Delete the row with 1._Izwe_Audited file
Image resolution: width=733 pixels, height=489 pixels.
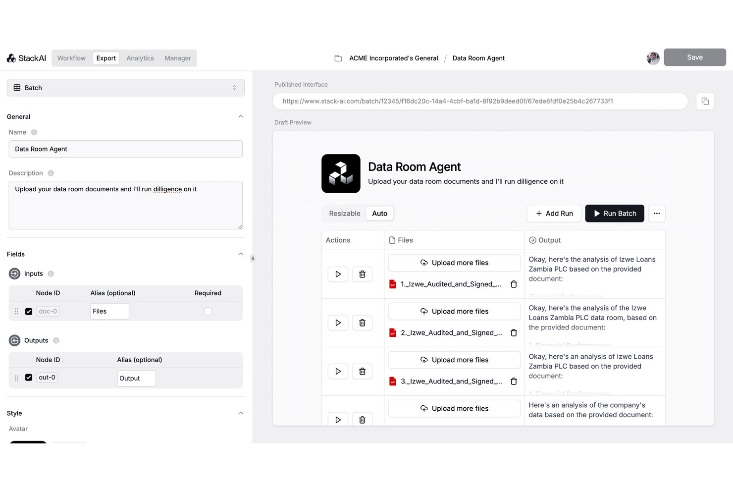pos(362,274)
